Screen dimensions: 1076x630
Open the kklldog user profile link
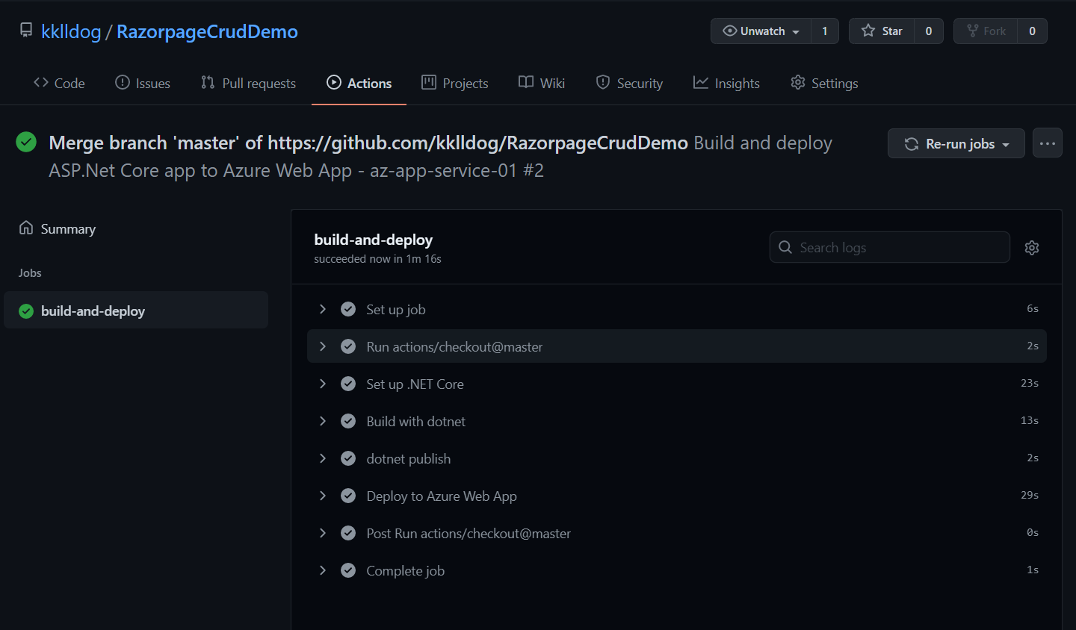coord(71,31)
